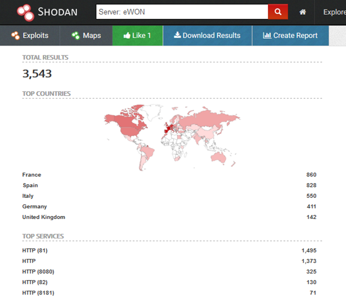Click the TOP COUNTRIES heading
The height and width of the screenshot is (298, 346).
coord(46,93)
